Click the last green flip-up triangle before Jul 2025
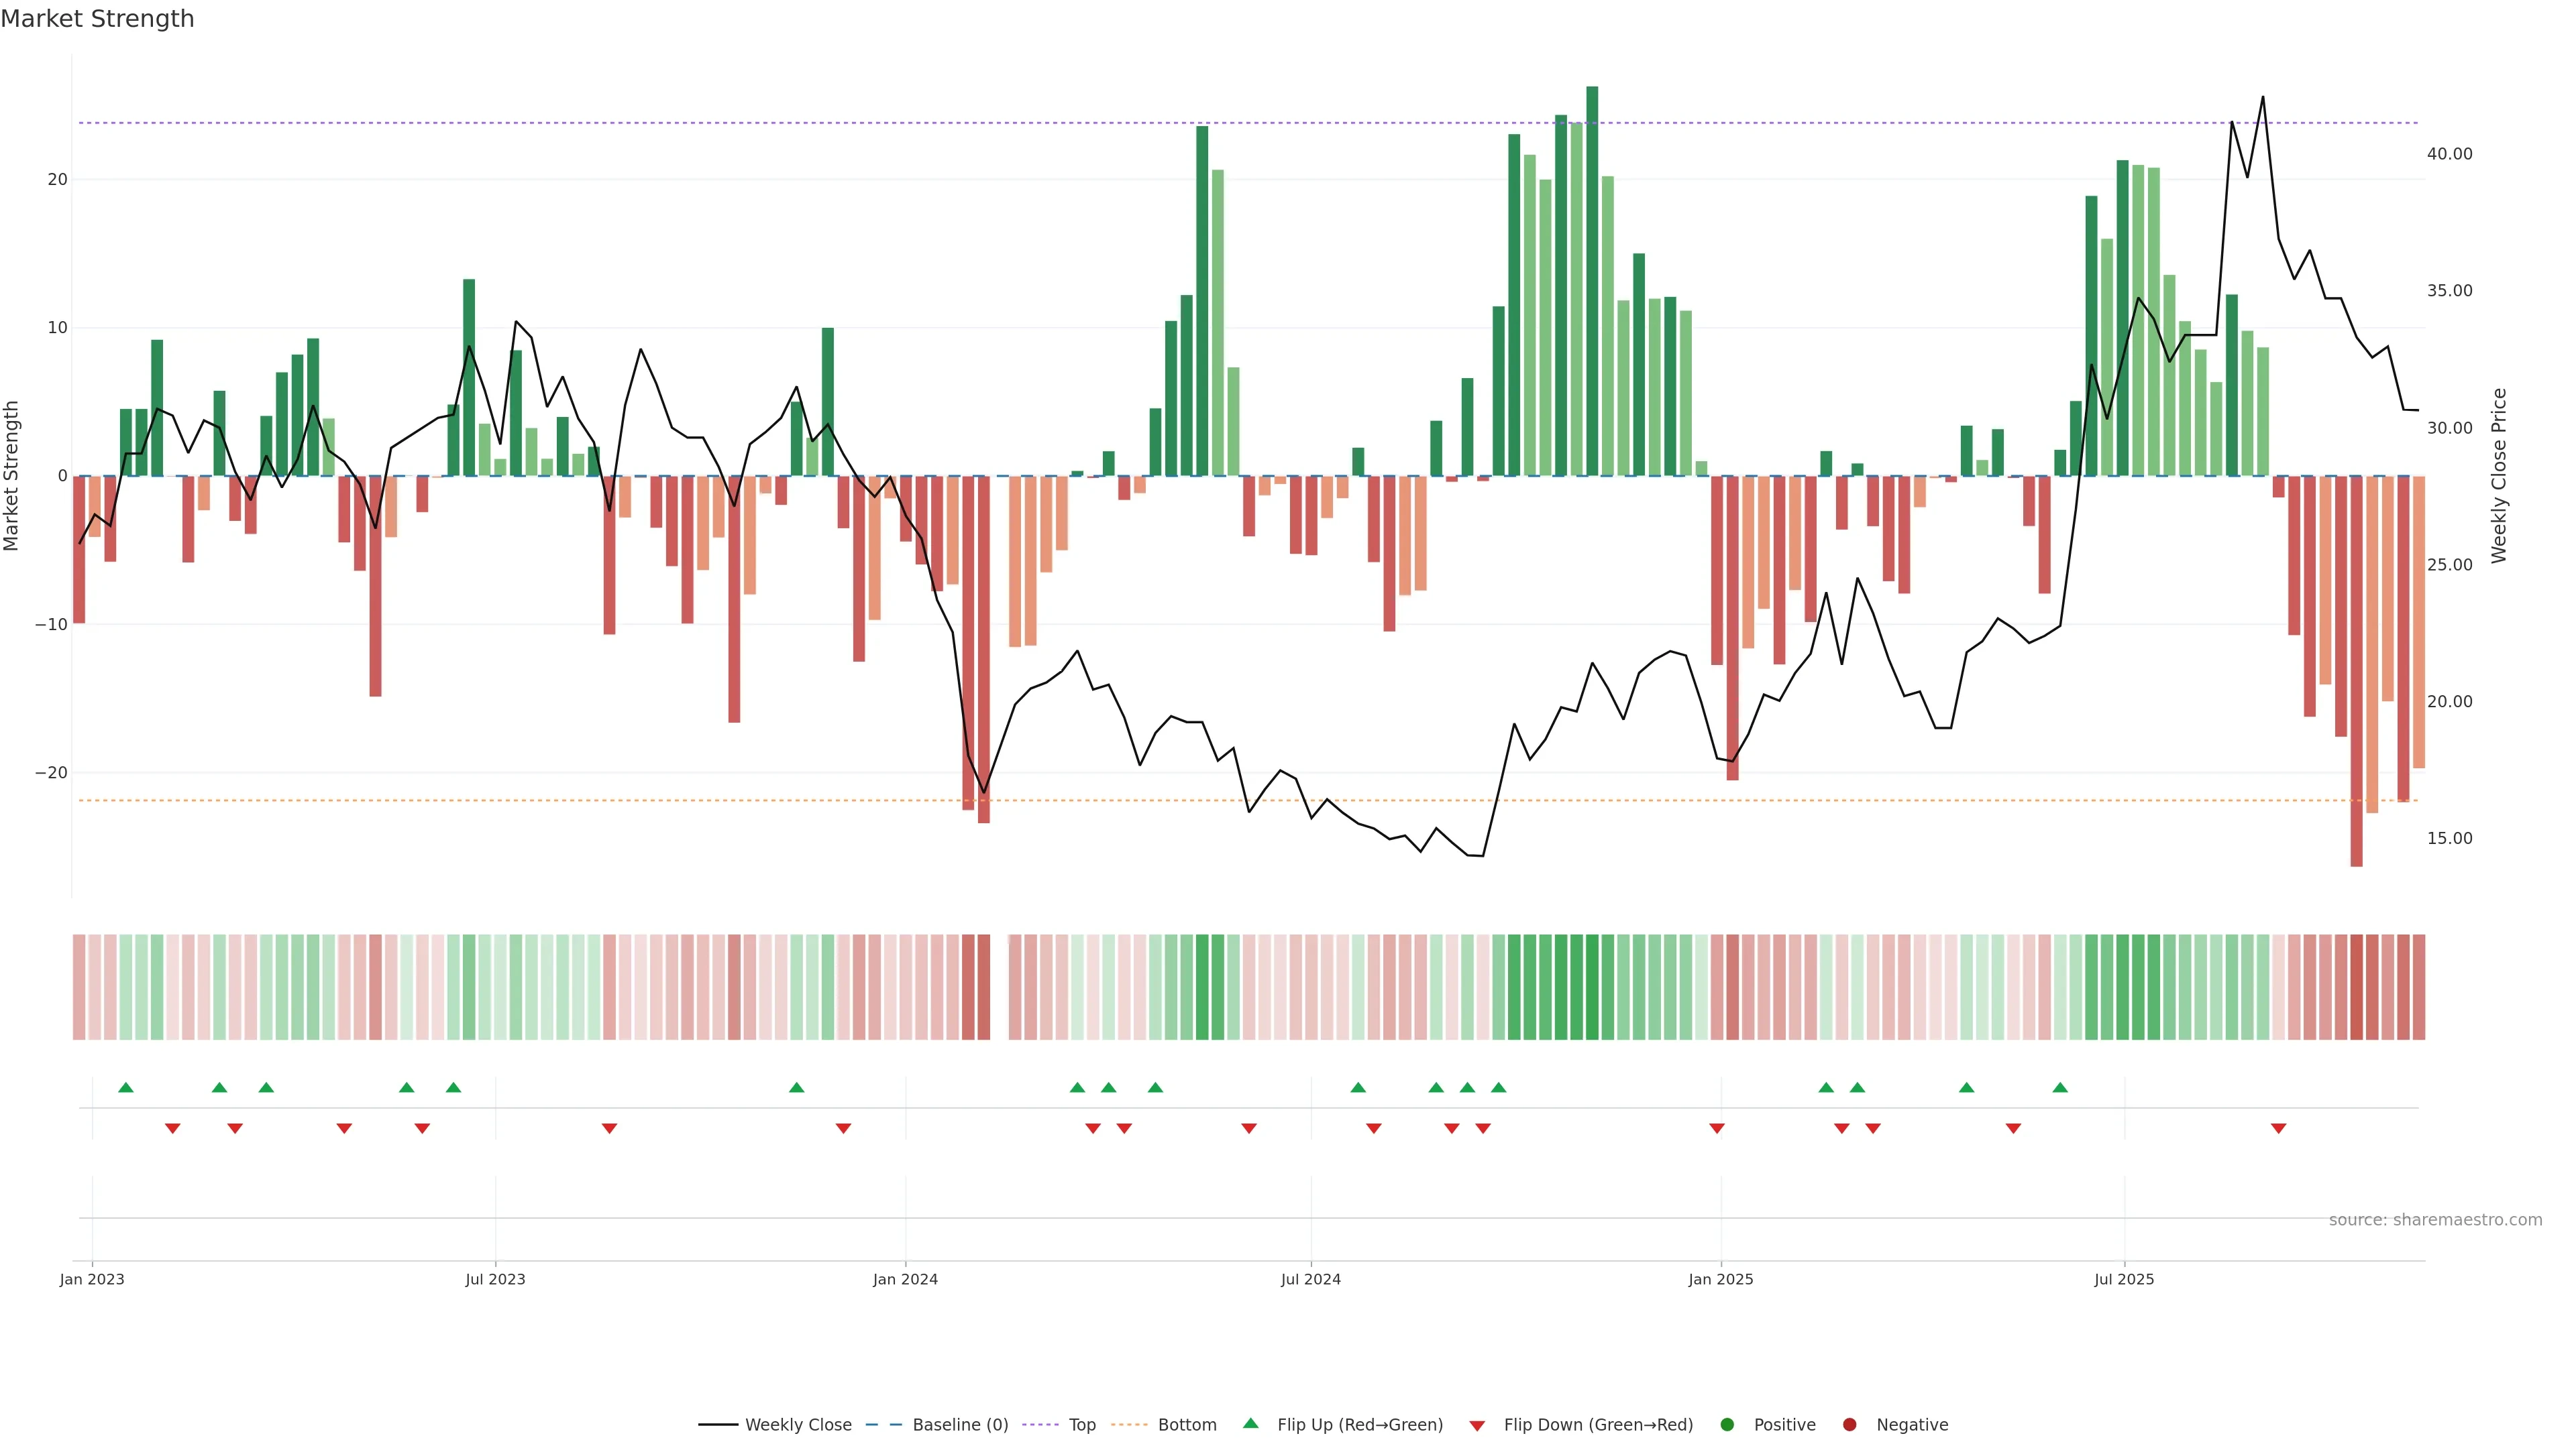 2060,1087
